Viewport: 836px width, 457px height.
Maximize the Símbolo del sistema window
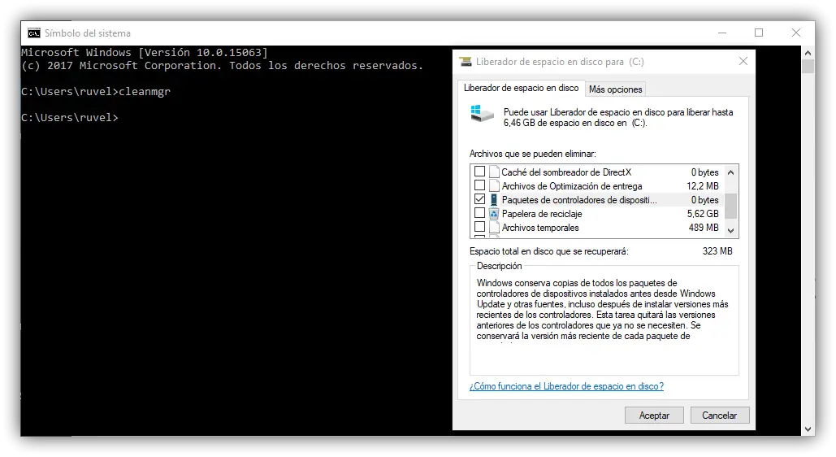click(x=759, y=33)
